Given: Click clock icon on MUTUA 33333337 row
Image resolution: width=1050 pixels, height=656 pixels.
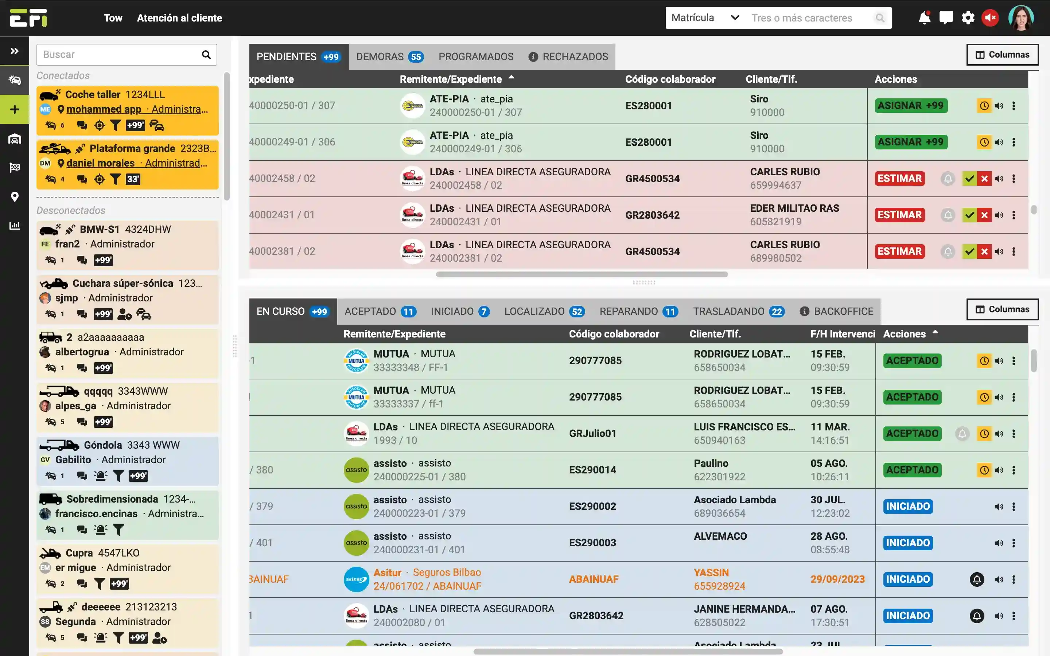Looking at the screenshot, I should [x=984, y=397].
